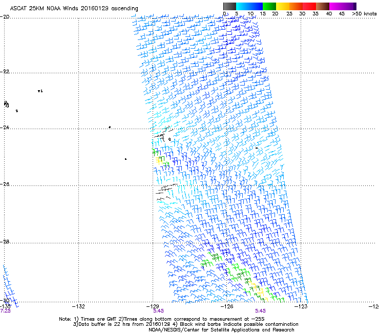Pick the magenta 40-45 knots legend segment
Screen dimensions: 379x333
336,6
